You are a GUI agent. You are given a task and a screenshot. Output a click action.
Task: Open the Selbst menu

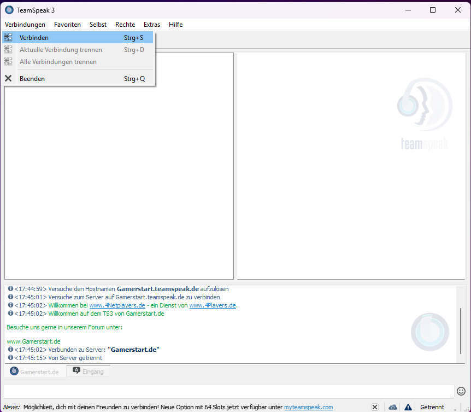(x=98, y=25)
